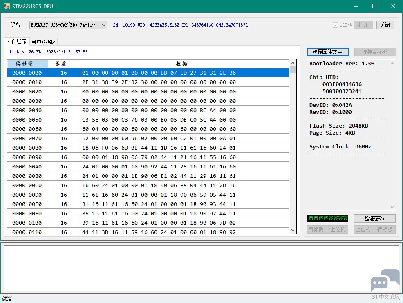Select the row at offset 0000 0080

tap(148, 148)
